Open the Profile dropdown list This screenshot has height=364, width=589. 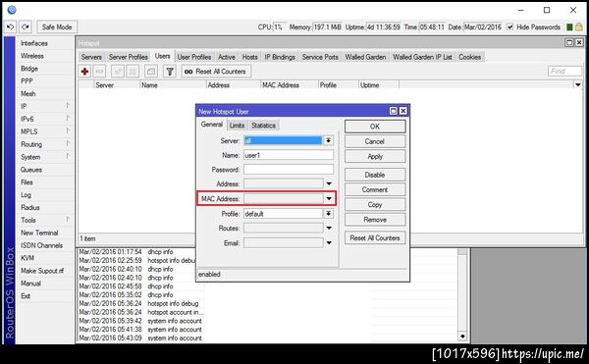pos(328,214)
